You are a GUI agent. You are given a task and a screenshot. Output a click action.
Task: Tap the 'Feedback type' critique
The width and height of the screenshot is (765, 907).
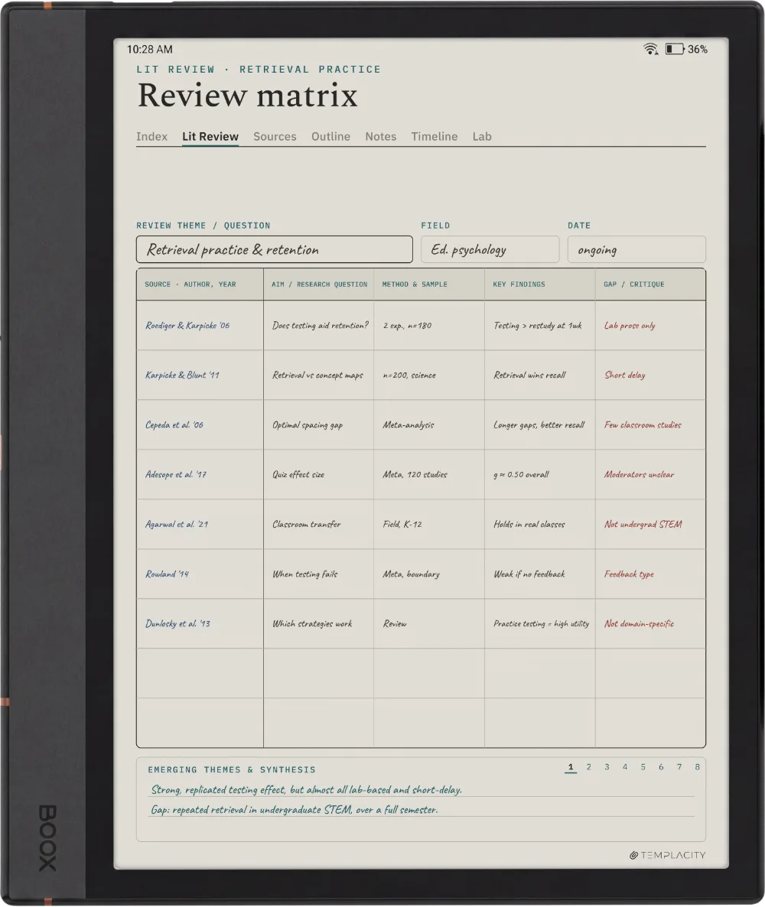tap(650, 574)
